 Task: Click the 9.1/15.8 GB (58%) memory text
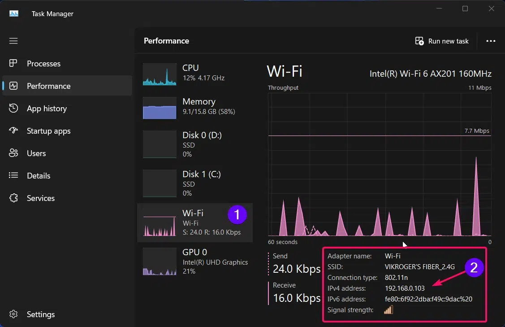(x=209, y=112)
